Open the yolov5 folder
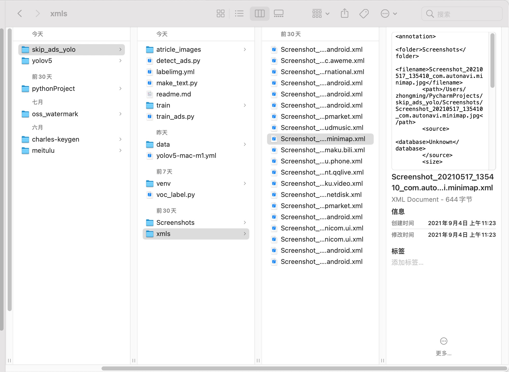Viewport: 509px width, 372px height. [x=72, y=61]
